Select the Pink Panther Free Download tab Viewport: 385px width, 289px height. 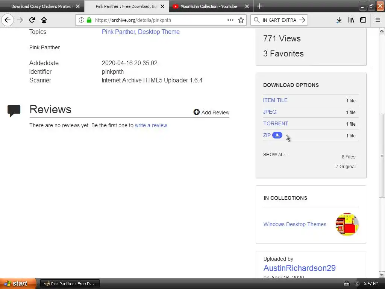pos(126,6)
